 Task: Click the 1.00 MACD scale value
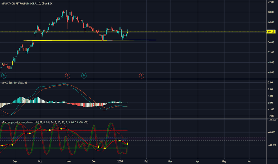pyautogui.click(x=270, y=96)
